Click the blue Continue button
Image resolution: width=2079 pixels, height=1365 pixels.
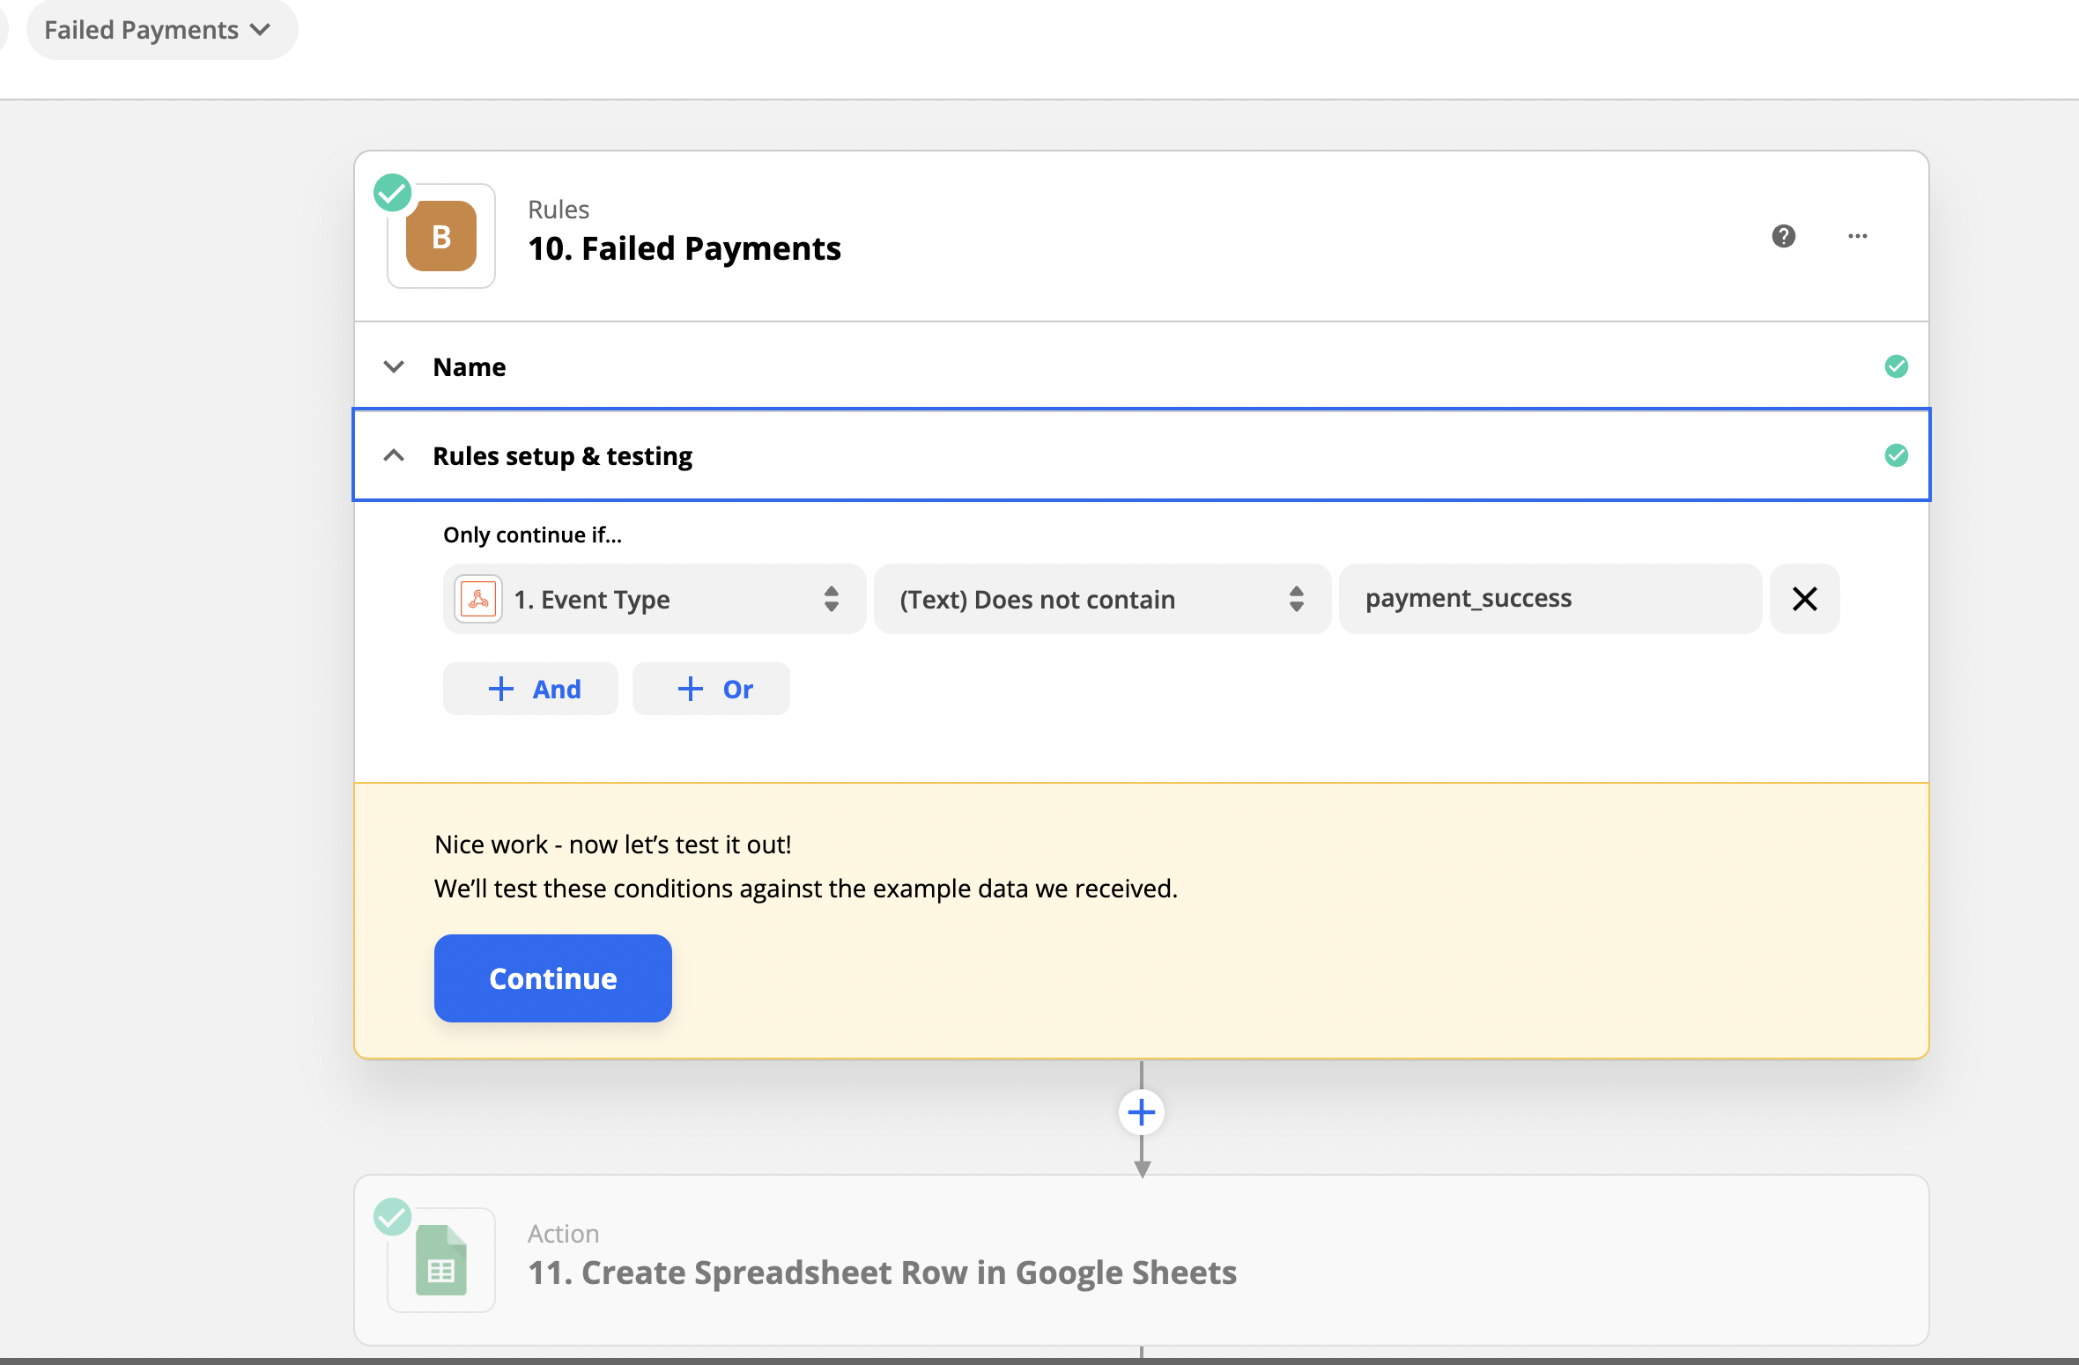coord(553,978)
